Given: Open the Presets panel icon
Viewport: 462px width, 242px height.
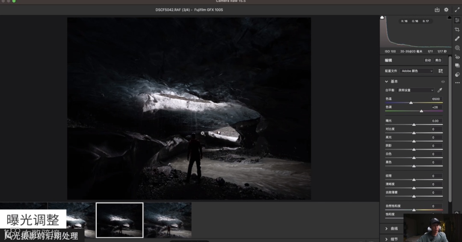Looking at the screenshot, I should click(457, 74).
